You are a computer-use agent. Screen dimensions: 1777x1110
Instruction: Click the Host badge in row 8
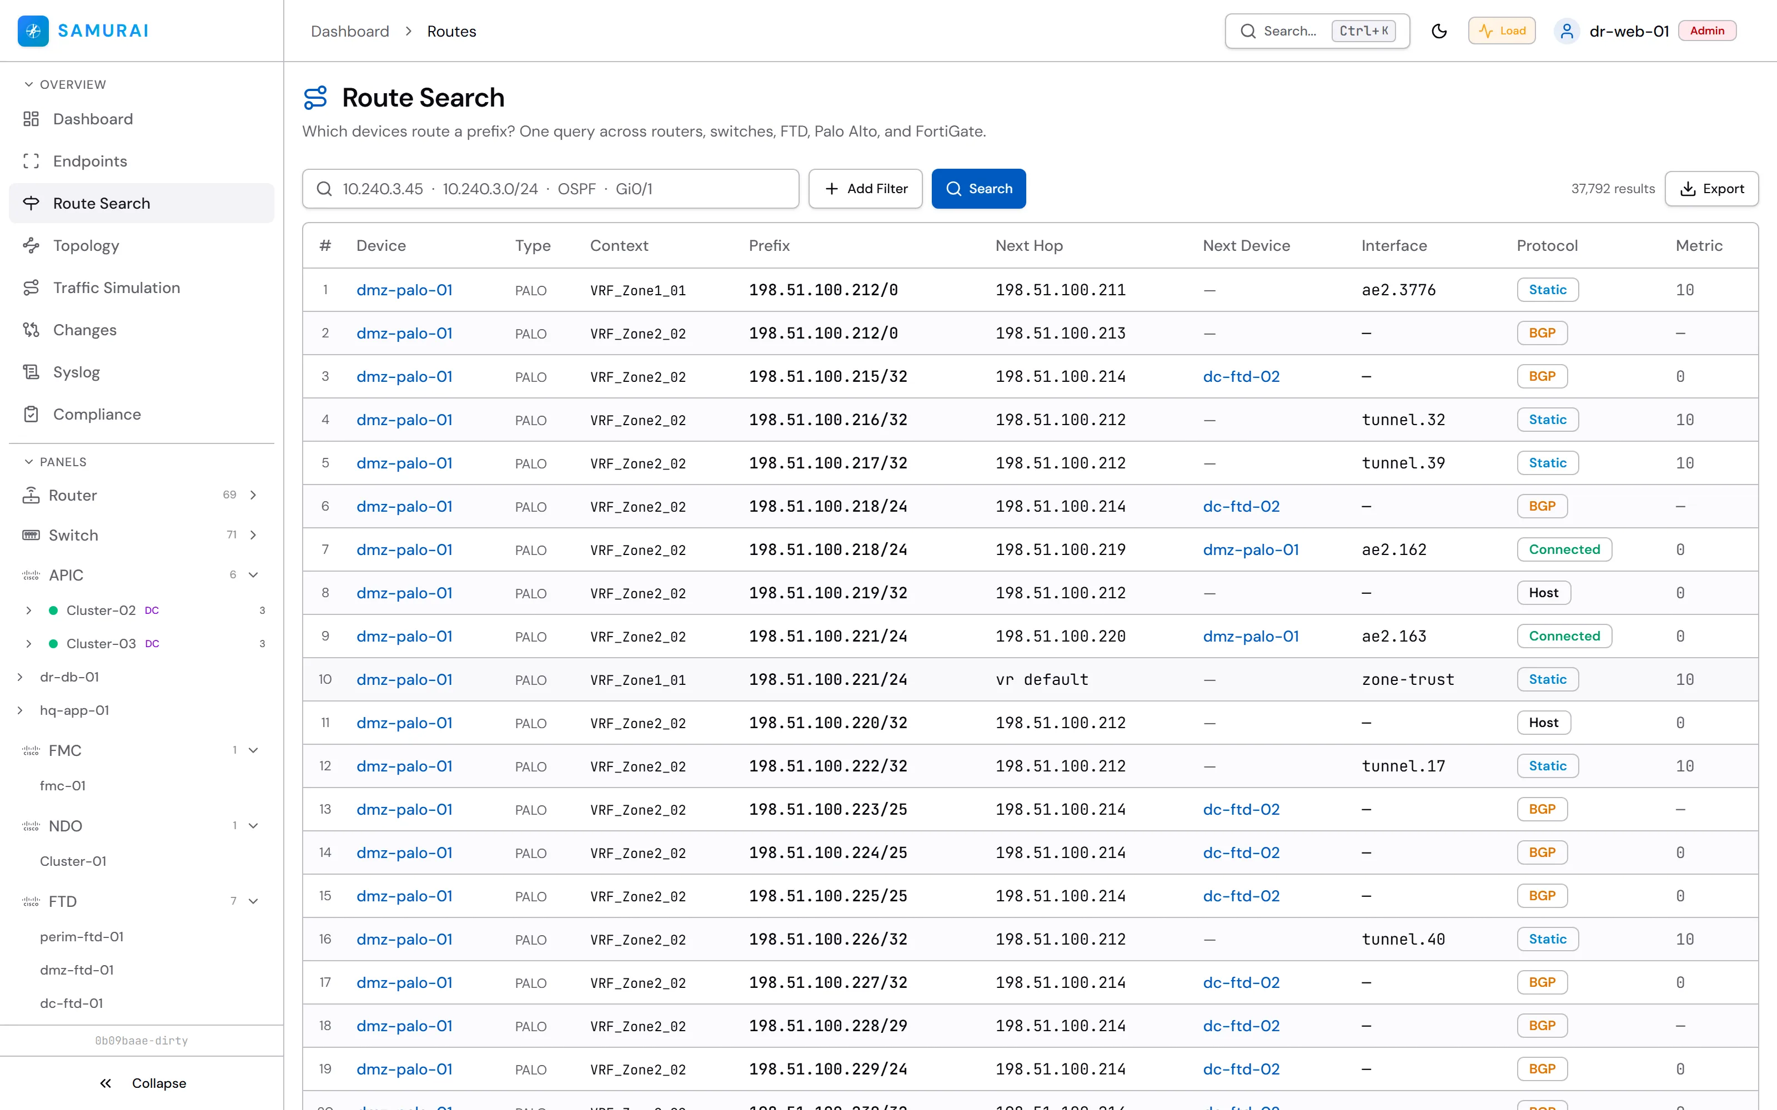[1544, 593]
